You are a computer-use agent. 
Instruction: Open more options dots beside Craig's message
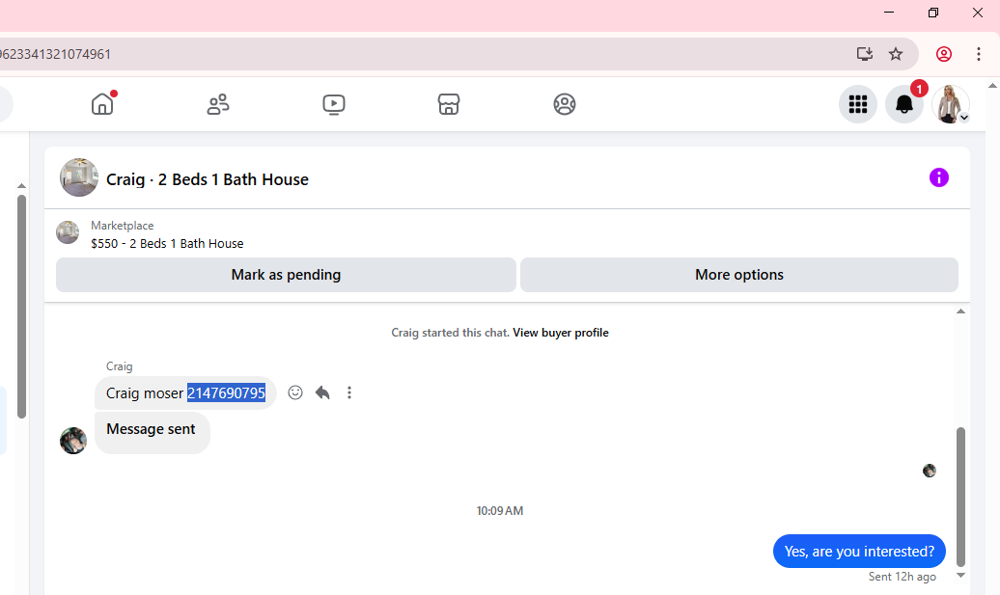coord(348,392)
